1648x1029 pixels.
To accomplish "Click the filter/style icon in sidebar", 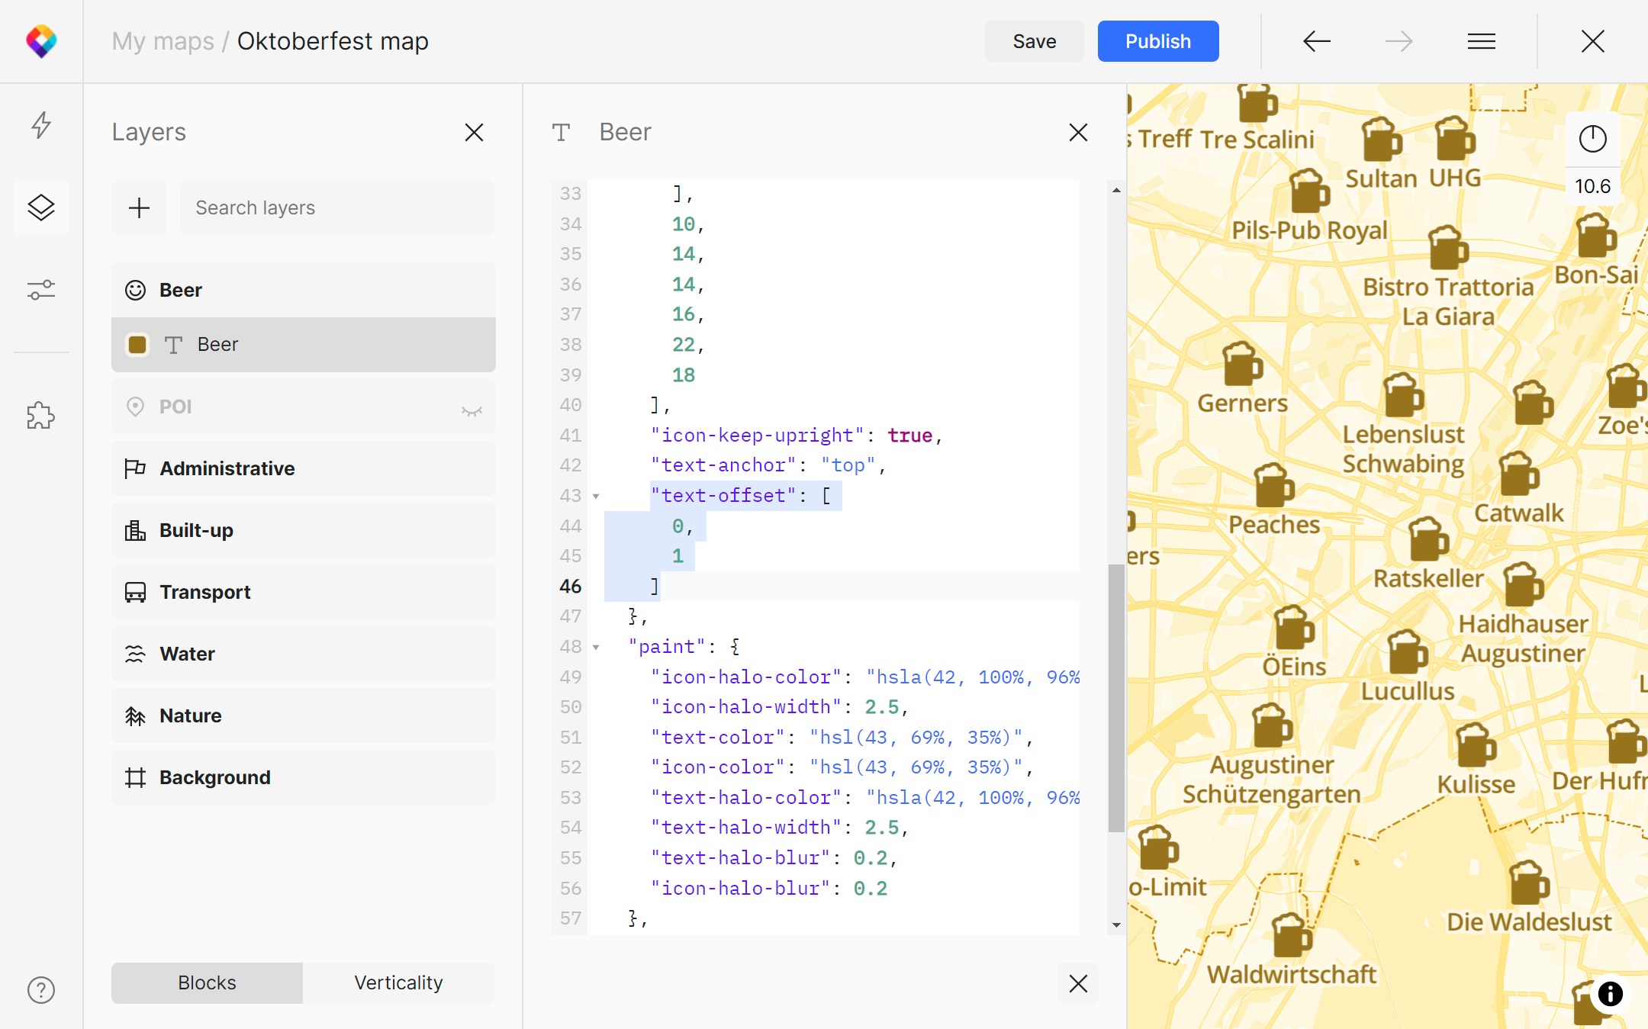I will 41,289.
